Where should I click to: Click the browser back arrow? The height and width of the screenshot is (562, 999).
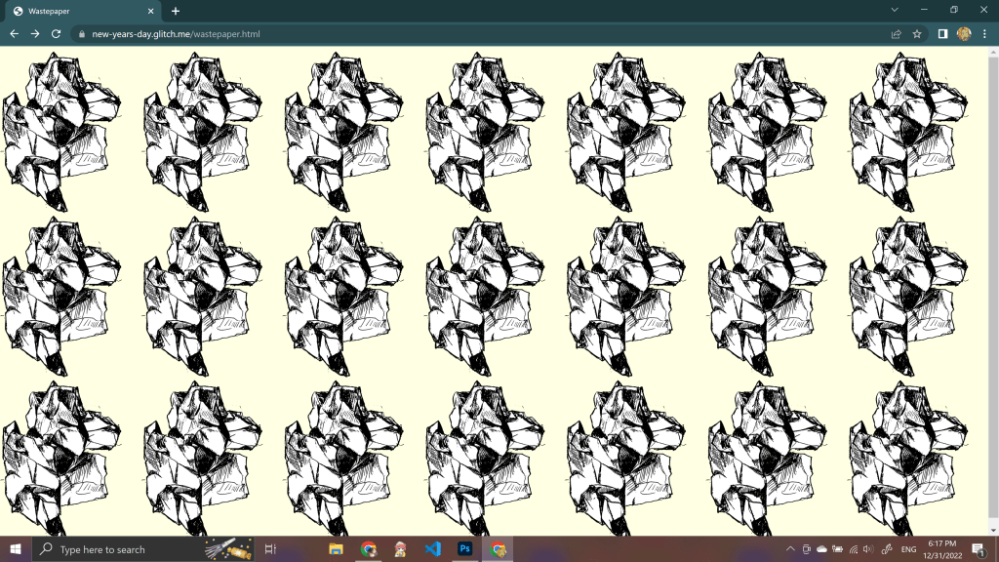pyautogui.click(x=14, y=33)
